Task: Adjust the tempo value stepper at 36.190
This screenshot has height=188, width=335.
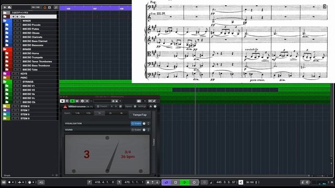Action: tap(256, 182)
